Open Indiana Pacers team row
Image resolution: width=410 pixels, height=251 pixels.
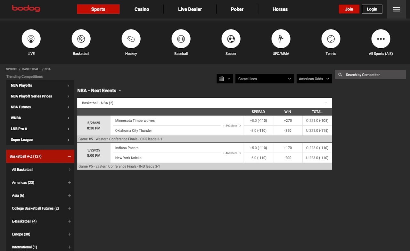[x=127, y=148]
